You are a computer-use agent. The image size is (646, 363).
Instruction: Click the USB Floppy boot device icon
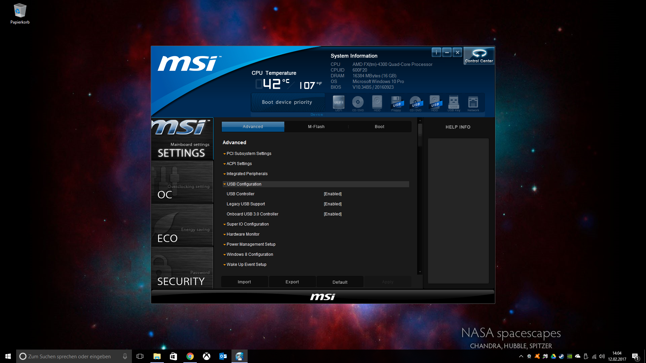point(396,103)
